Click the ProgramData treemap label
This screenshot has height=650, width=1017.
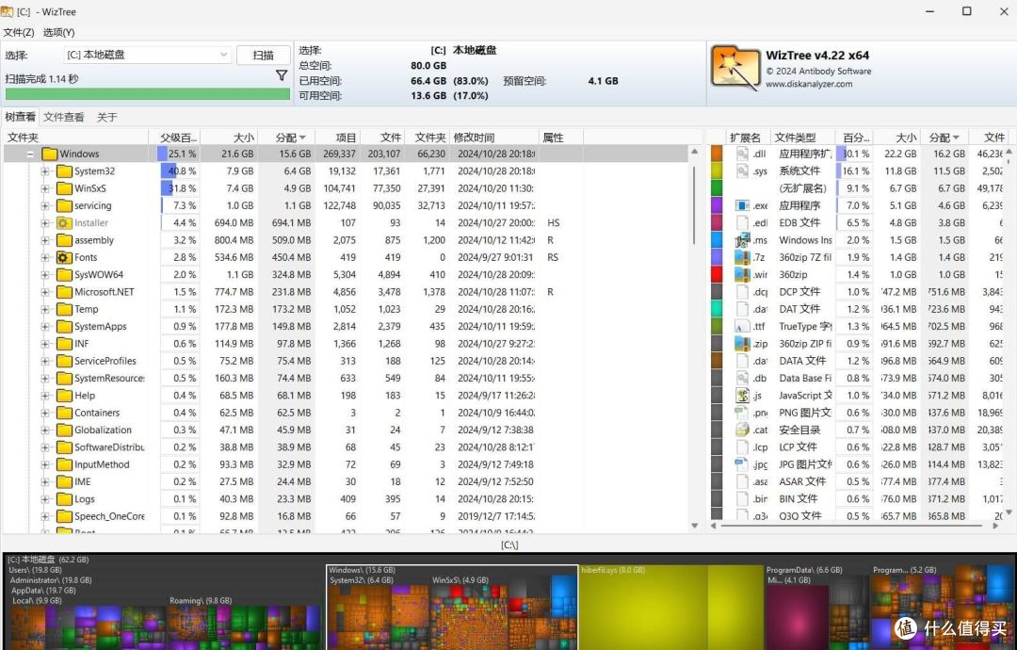[x=804, y=570]
